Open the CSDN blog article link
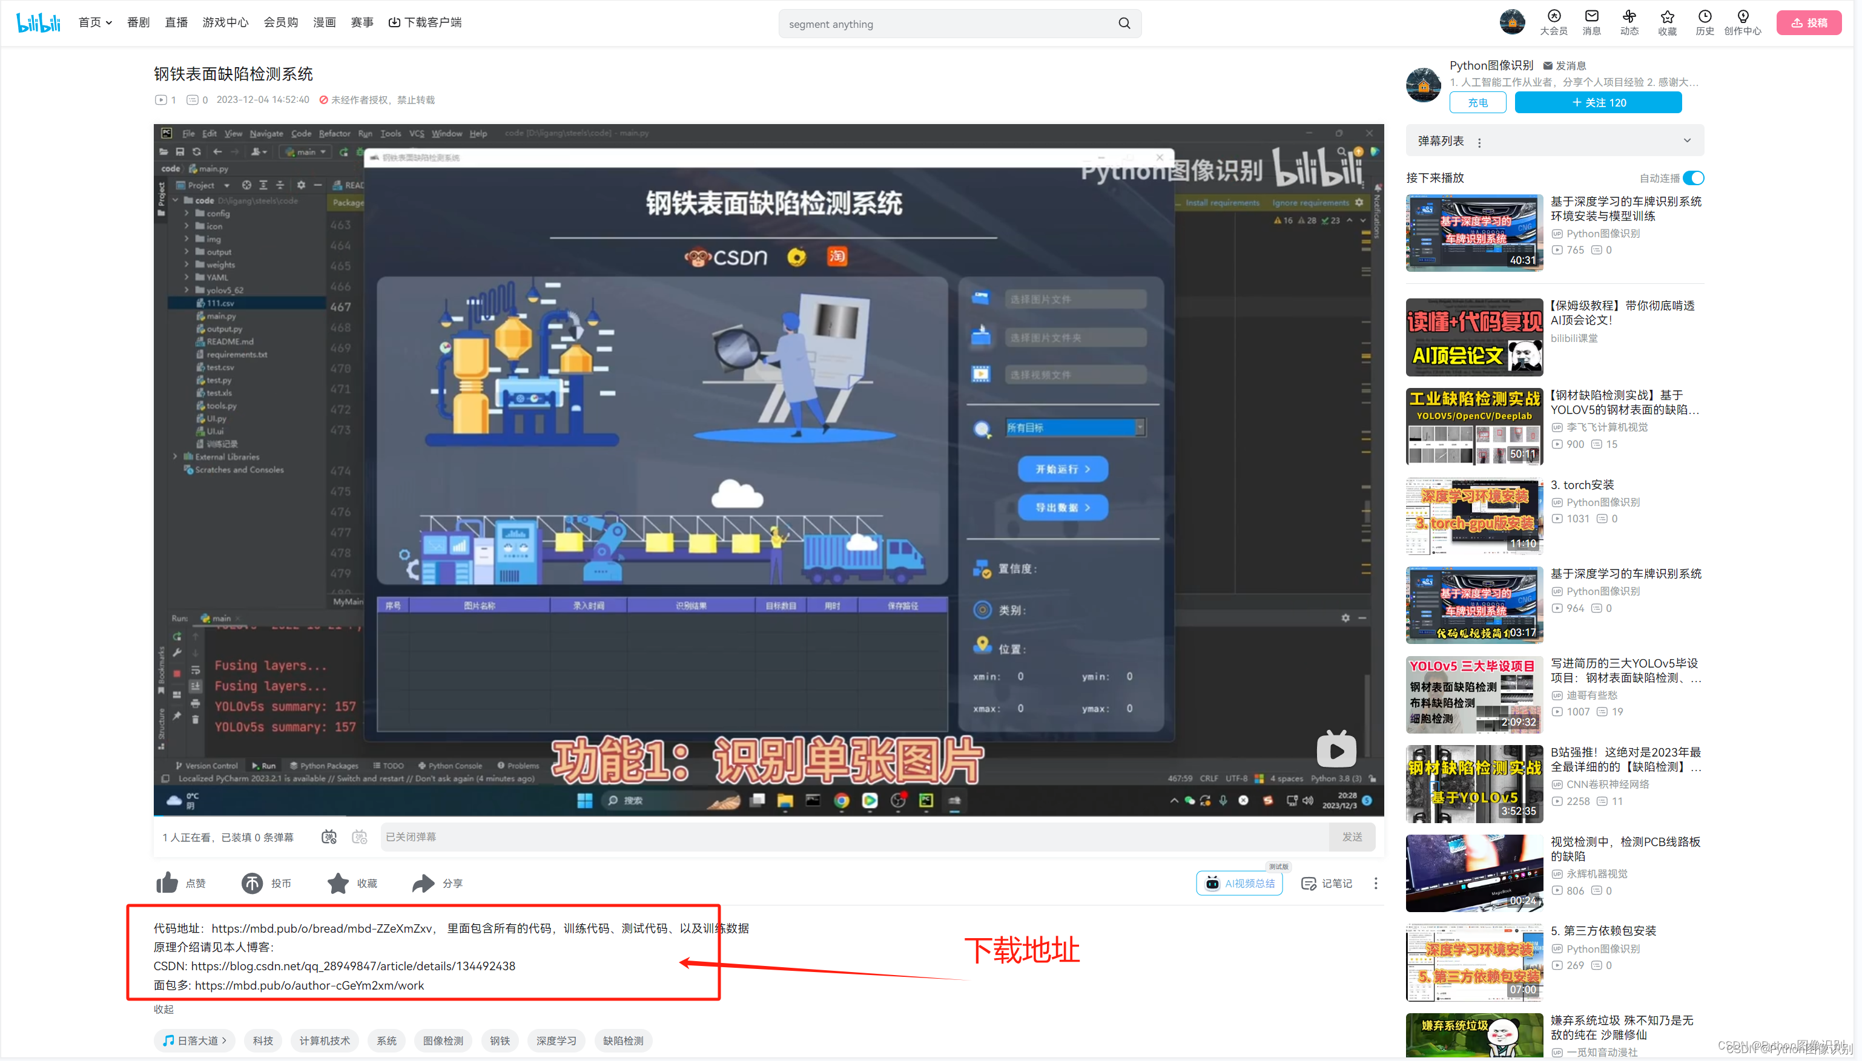Screen dimensions: 1862x1061 coord(353,965)
